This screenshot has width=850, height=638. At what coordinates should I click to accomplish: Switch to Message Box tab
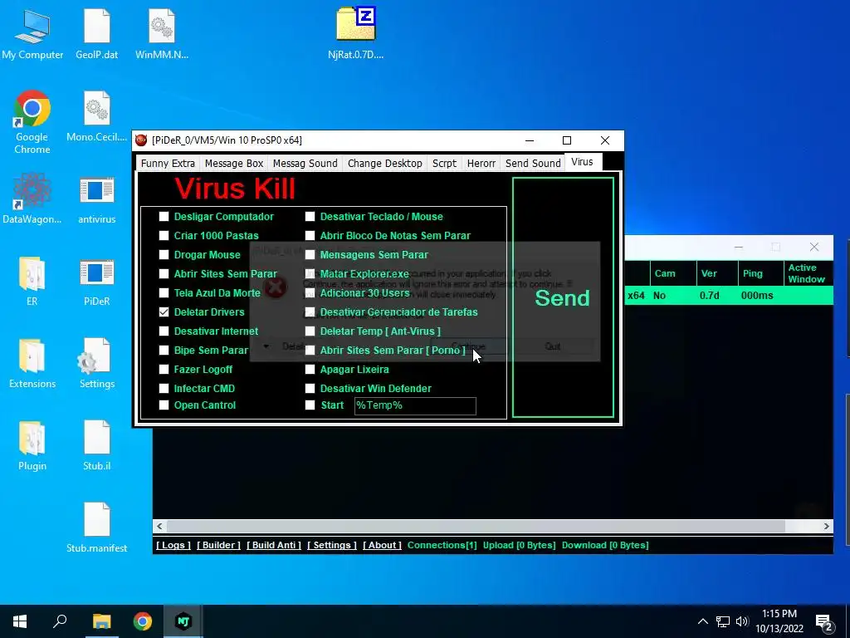pos(233,164)
